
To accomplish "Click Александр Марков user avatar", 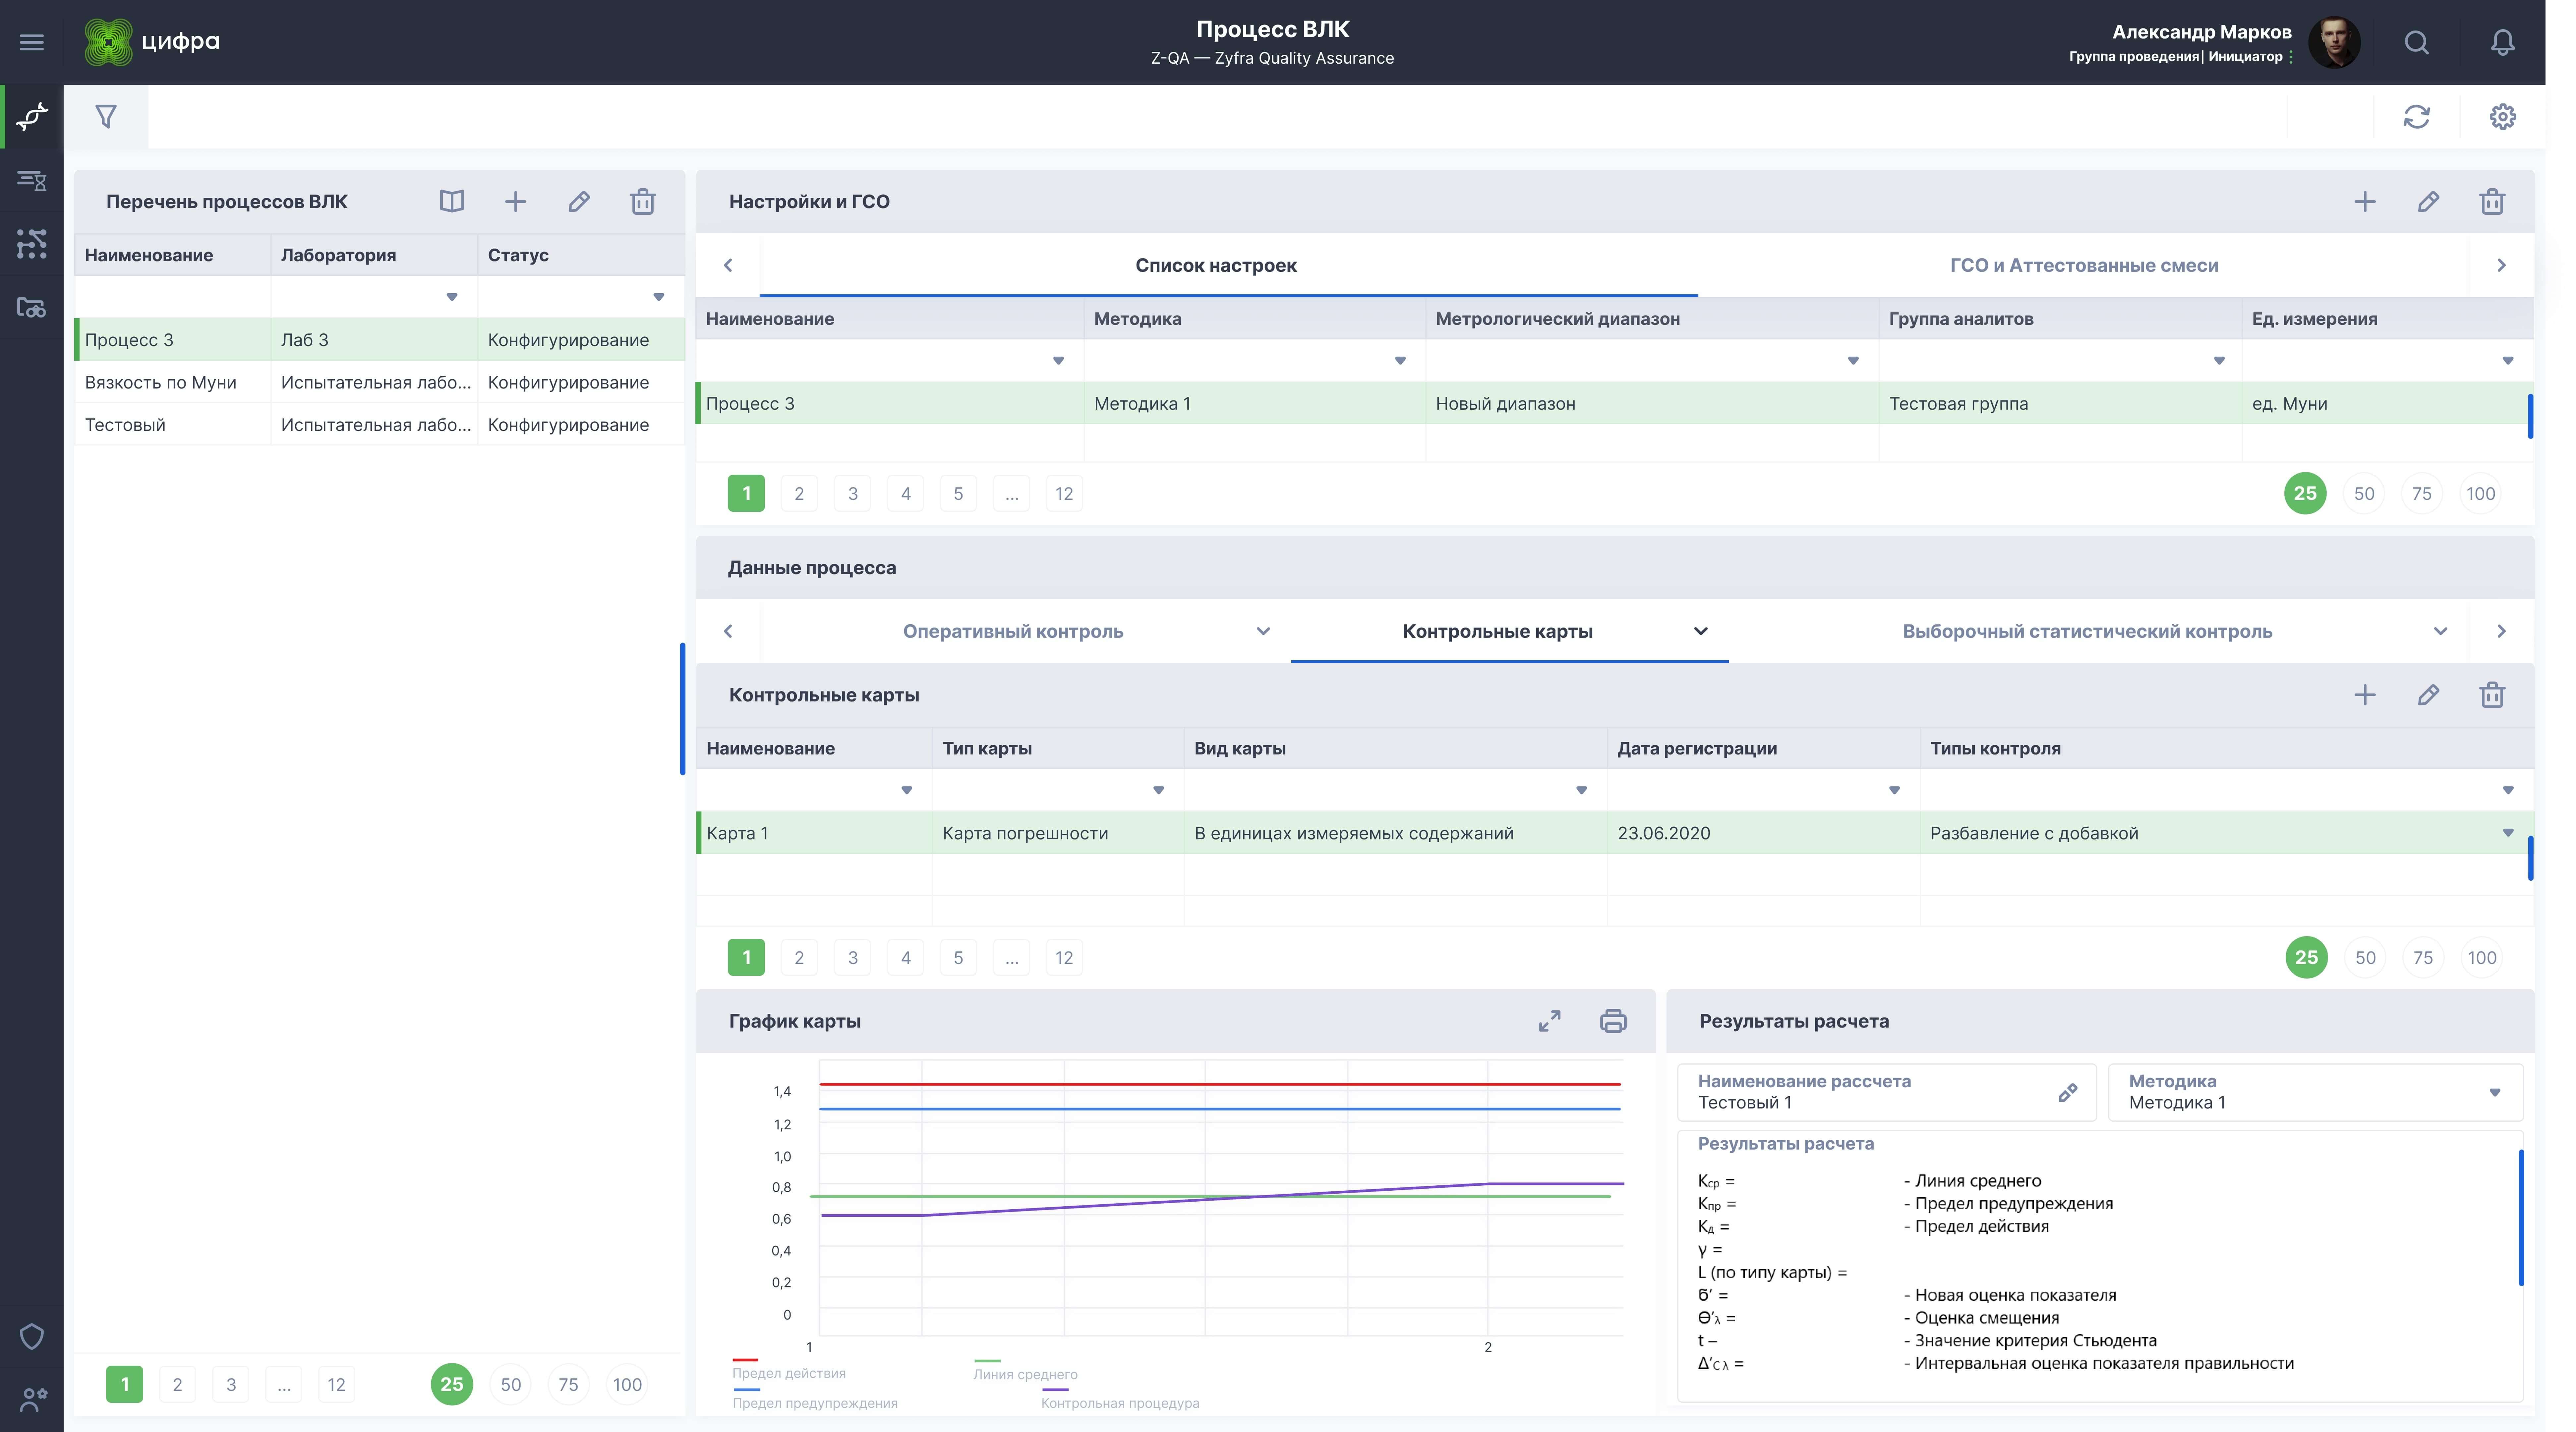I will pos(2334,42).
